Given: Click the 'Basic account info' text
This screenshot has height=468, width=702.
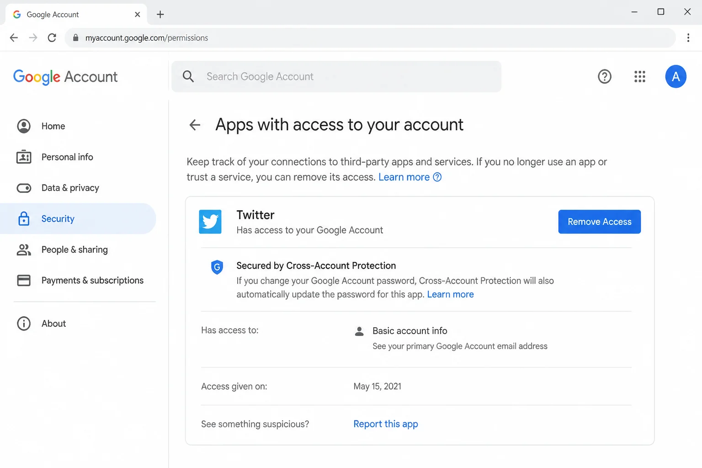Looking at the screenshot, I should coord(410,331).
